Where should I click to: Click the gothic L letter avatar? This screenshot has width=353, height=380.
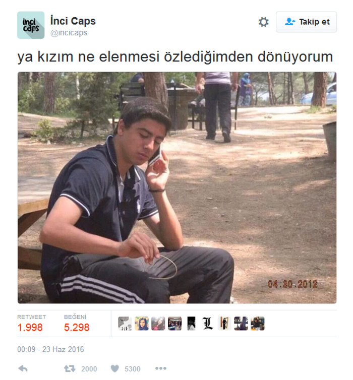click(208, 324)
